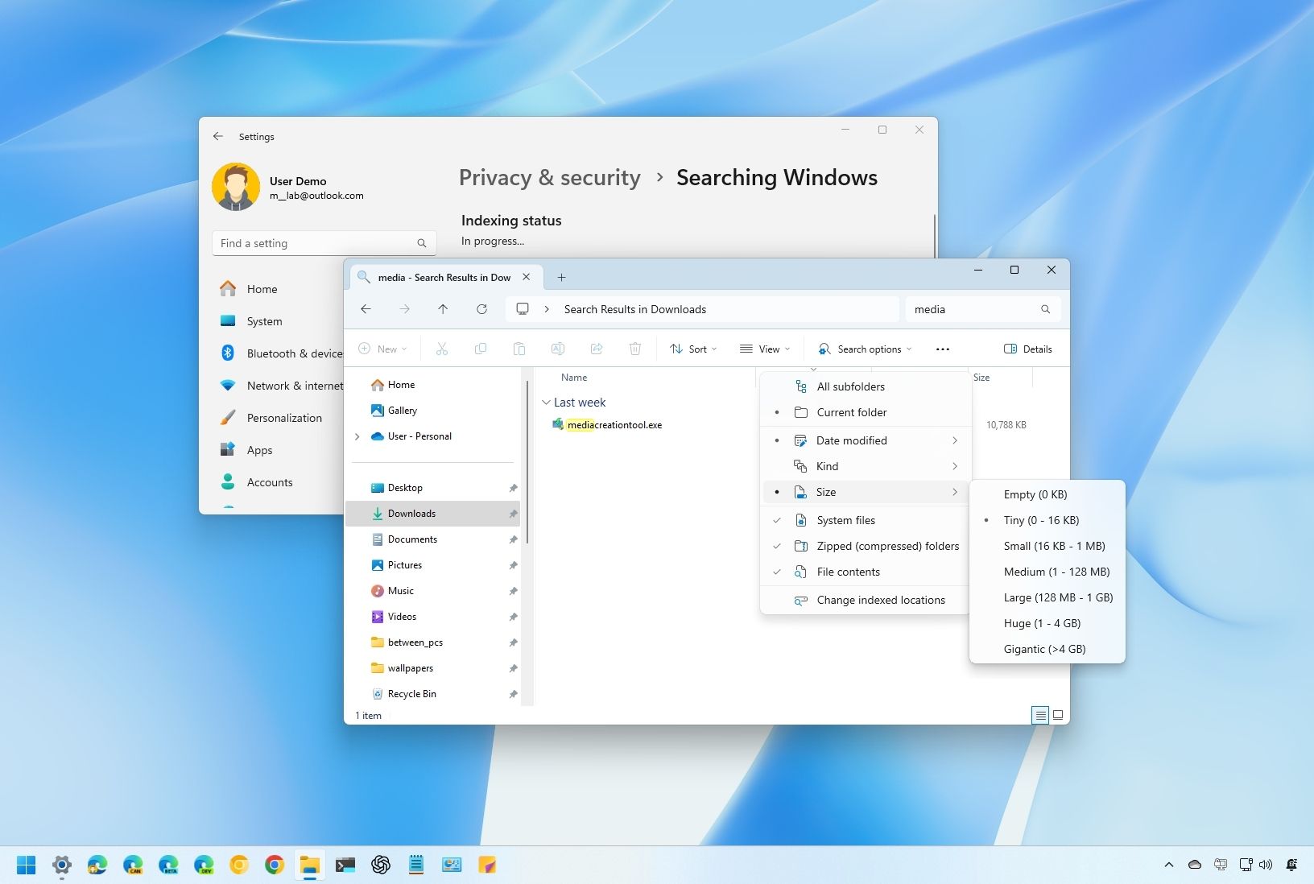1314x884 pixels.
Task: Open the New item menu
Action: (382, 349)
